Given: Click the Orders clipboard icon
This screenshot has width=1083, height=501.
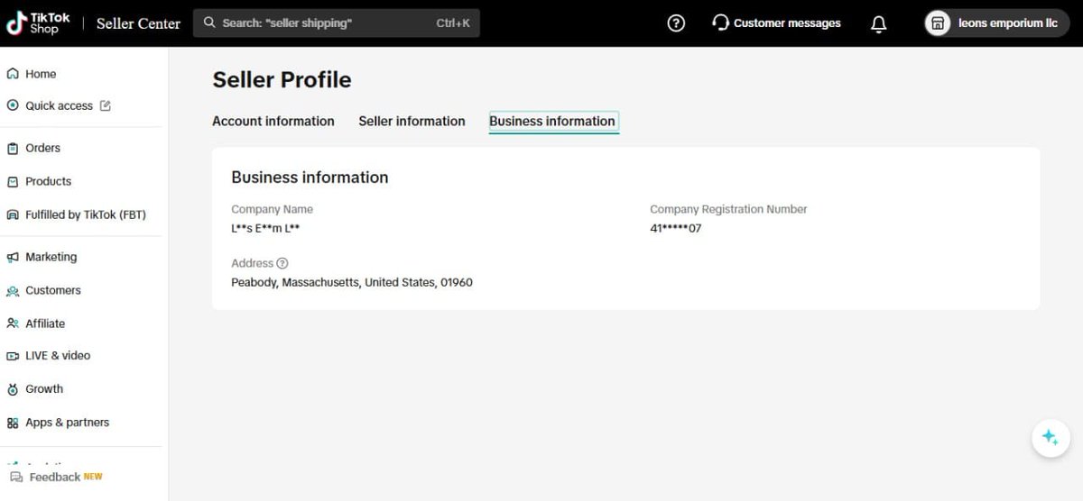Looking at the screenshot, I should tap(13, 148).
